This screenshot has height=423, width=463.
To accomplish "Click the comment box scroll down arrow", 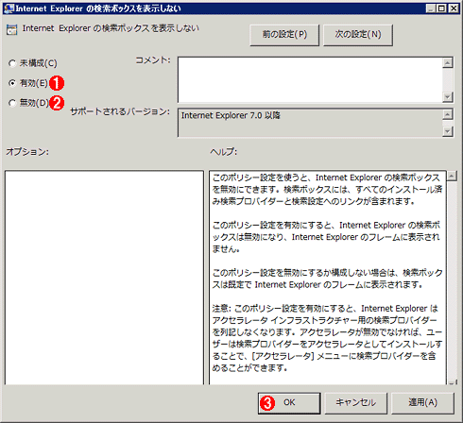I will click(x=448, y=97).
